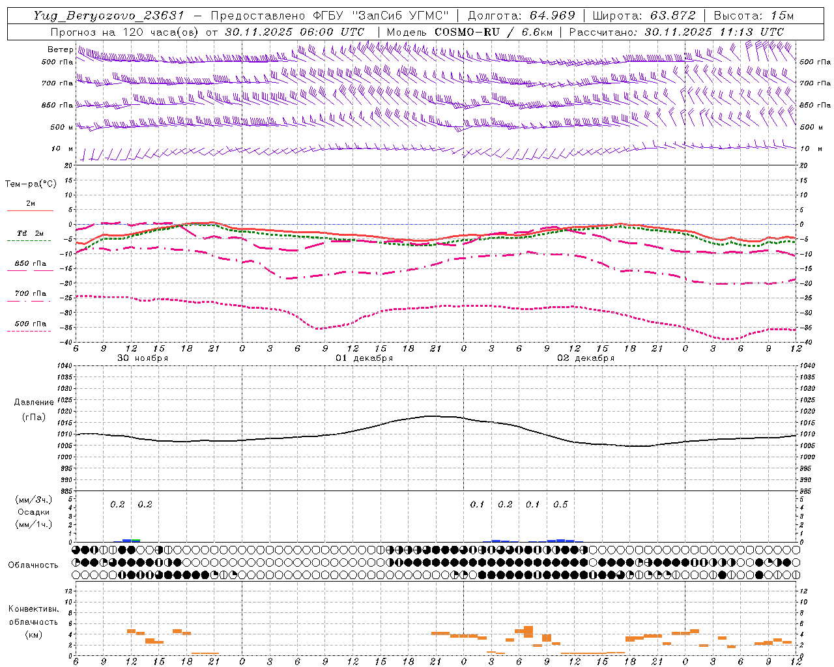
Task: Click the 850 гПа temperature legend entry
Action: pyautogui.click(x=30, y=264)
